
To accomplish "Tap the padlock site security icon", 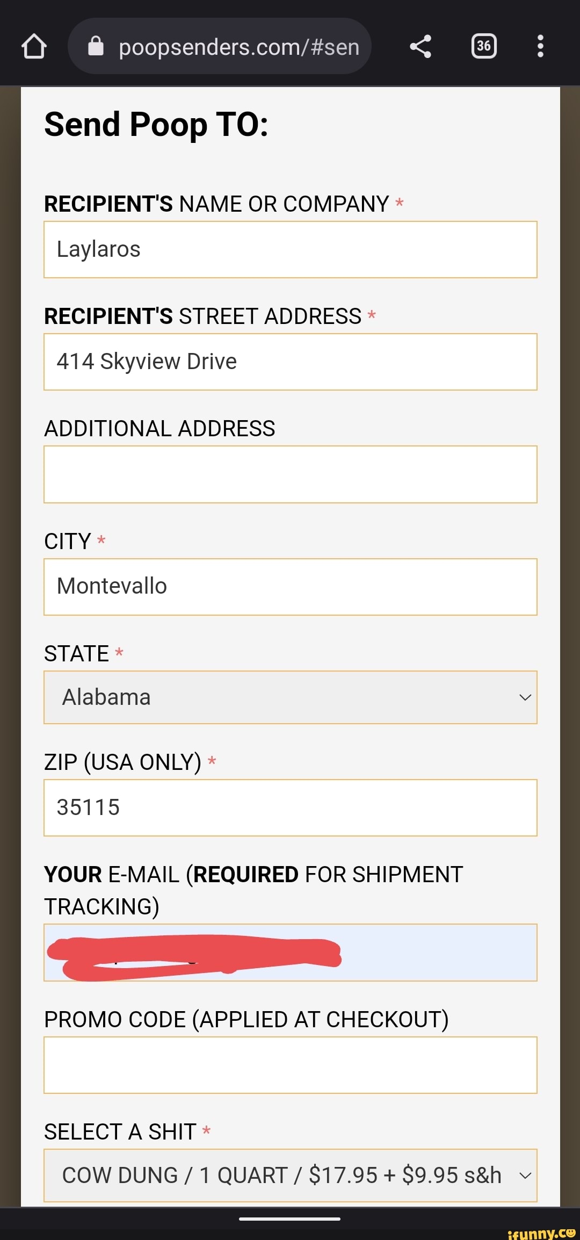I will point(96,46).
